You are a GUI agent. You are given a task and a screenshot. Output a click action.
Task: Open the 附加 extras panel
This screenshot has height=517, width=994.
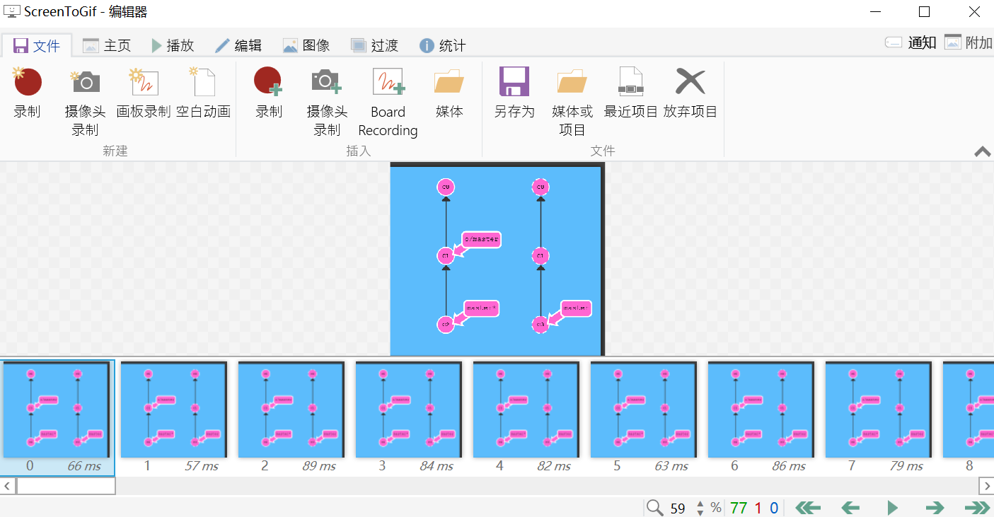pos(973,42)
